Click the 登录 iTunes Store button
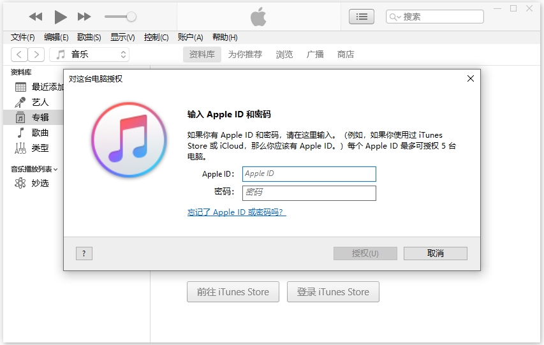This screenshot has width=544, height=345. [x=333, y=292]
